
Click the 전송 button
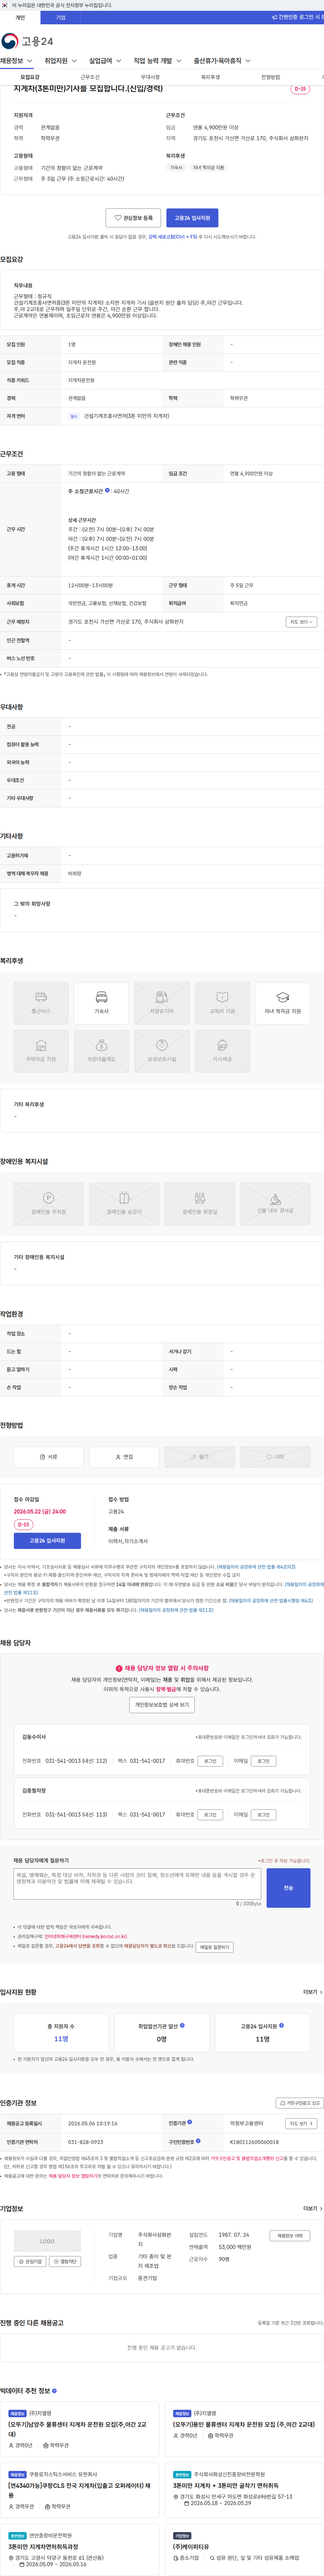[x=288, y=1888]
